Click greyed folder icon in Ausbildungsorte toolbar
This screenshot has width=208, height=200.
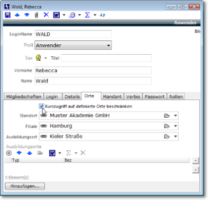(x=40, y=153)
